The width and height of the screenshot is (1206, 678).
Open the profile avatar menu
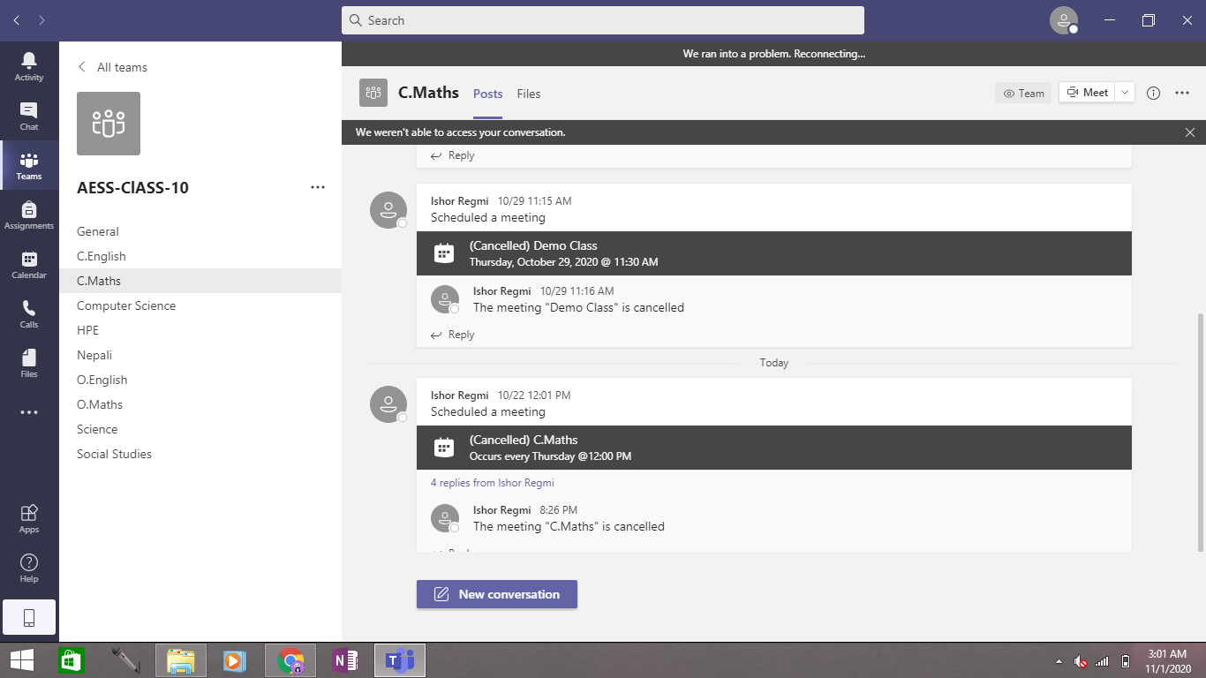pos(1064,20)
